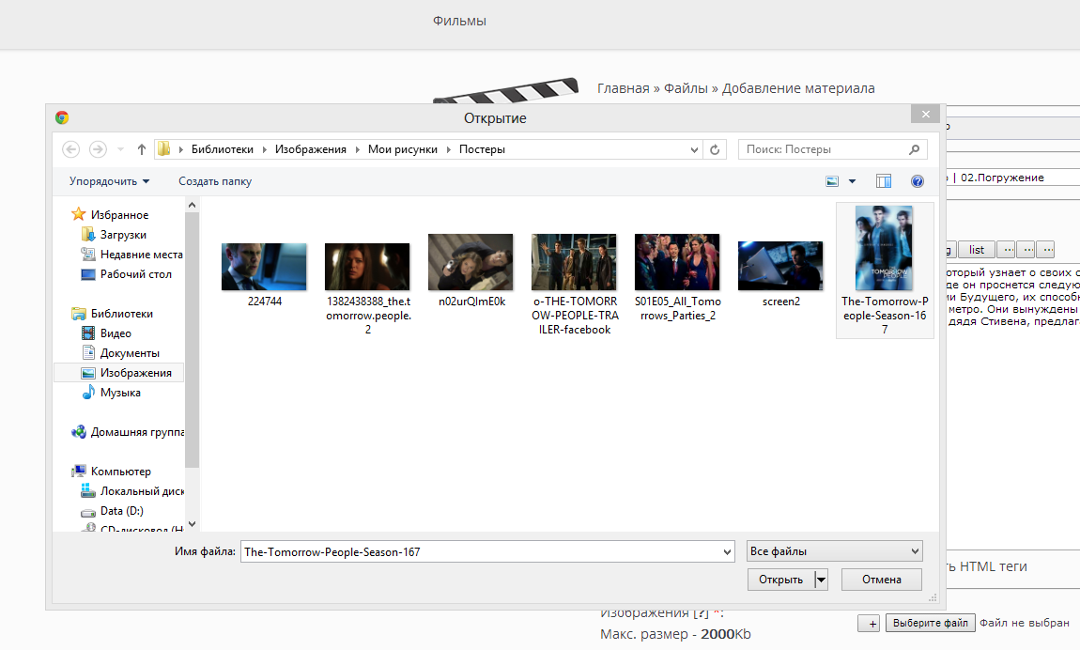Screen dimensions: 1080x650
Task: Open recent locations dropdown arrow
Action: 120,149
